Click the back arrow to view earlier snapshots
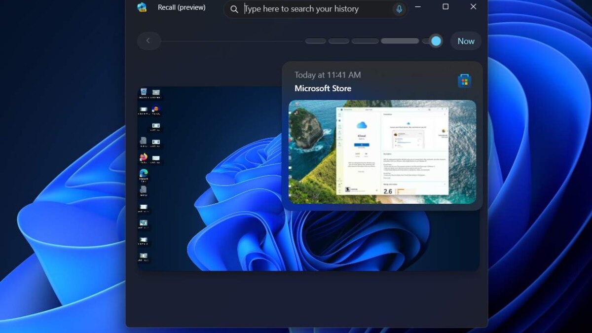Image resolution: width=592 pixels, height=333 pixels. click(x=148, y=40)
